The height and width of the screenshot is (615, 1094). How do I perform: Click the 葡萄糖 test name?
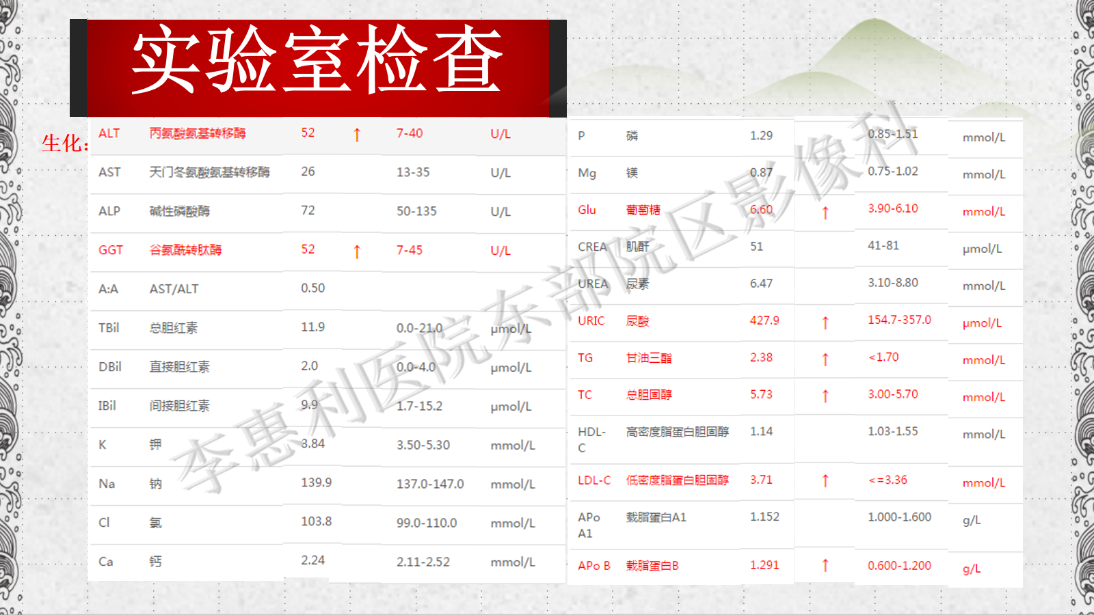[643, 210]
